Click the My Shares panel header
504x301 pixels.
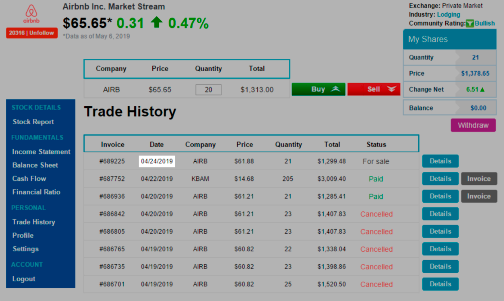[x=450, y=39]
